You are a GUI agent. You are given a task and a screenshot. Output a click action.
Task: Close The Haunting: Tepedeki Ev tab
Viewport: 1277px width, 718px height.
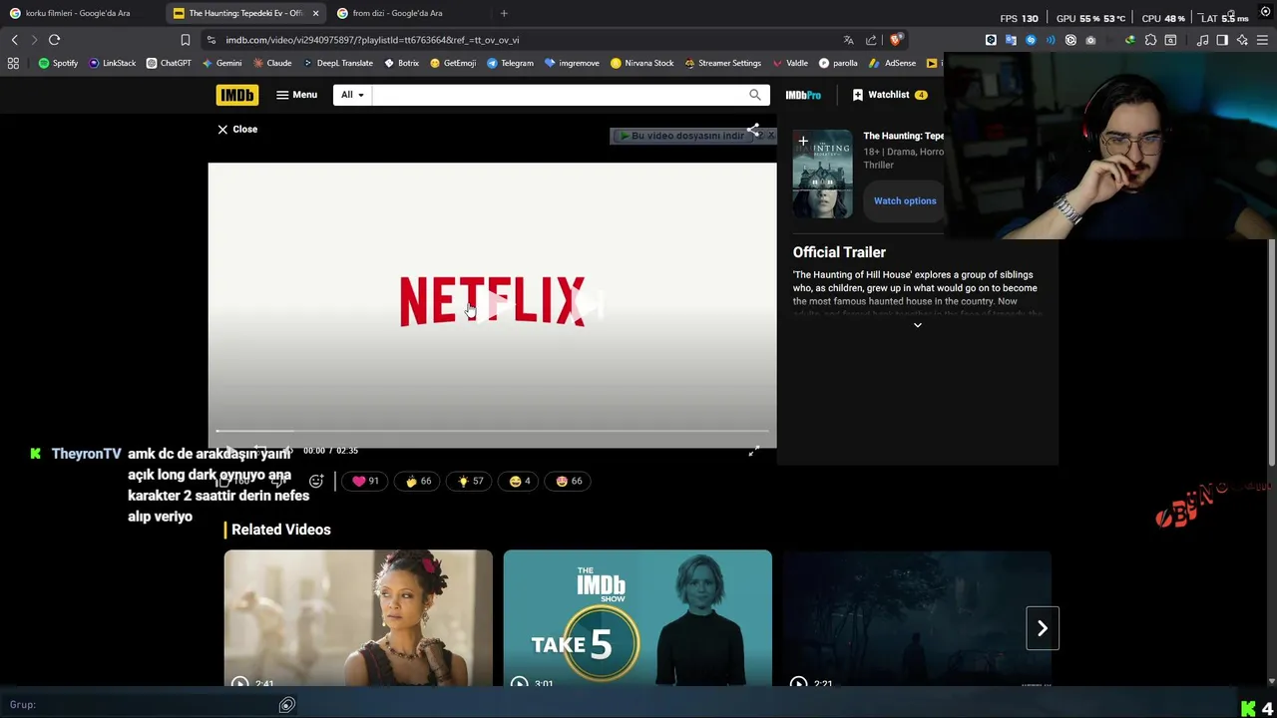coord(315,13)
